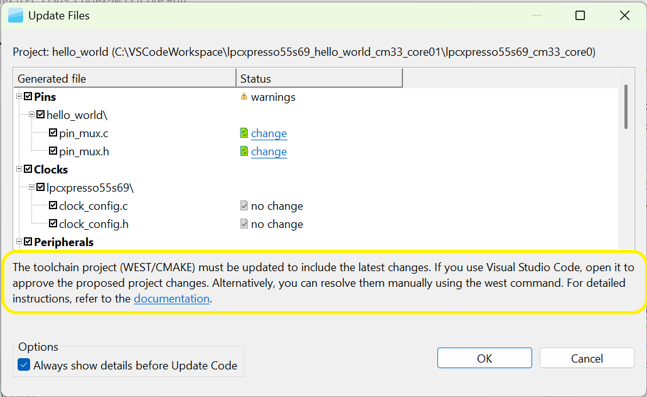Image resolution: width=647 pixels, height=397 pixels.
Task: Uncheck the Peripherals checkbox
Action: pyautogui.click(x=28, y=242)
